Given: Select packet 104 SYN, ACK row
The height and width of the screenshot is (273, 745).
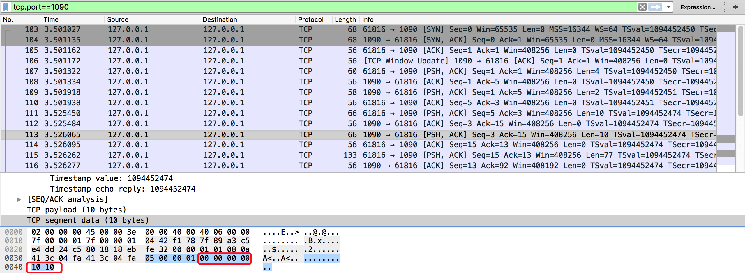Looking at the screenshot, I should 358,40.
